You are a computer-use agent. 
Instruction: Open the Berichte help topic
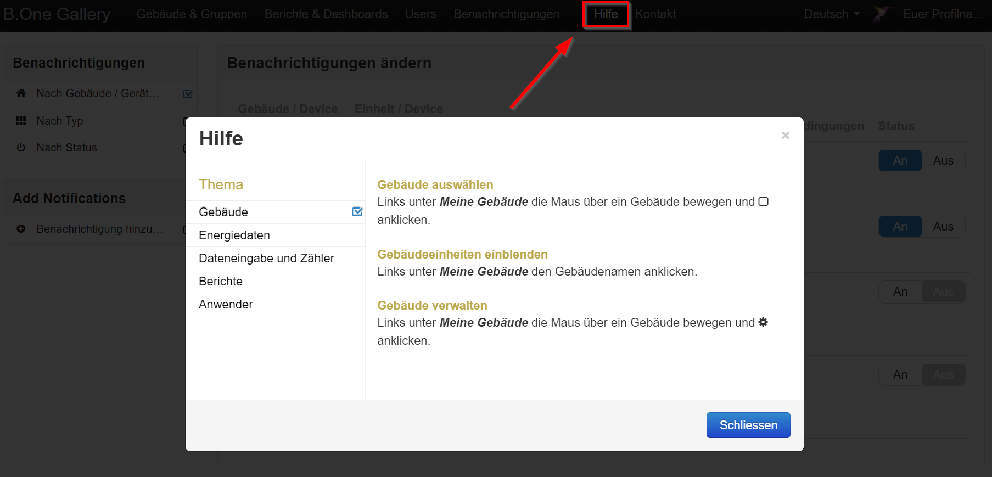[x=275, y=281]
